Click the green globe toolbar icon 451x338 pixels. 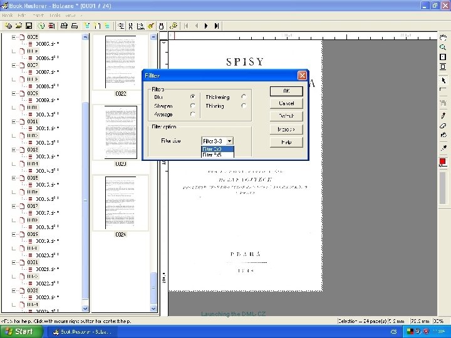tap(41, 26)
